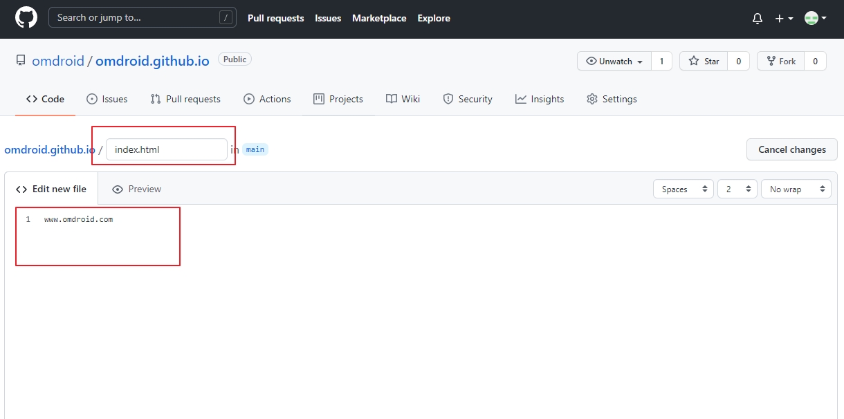Open the Security tab
844x419 pixels.
coord(468,99)
